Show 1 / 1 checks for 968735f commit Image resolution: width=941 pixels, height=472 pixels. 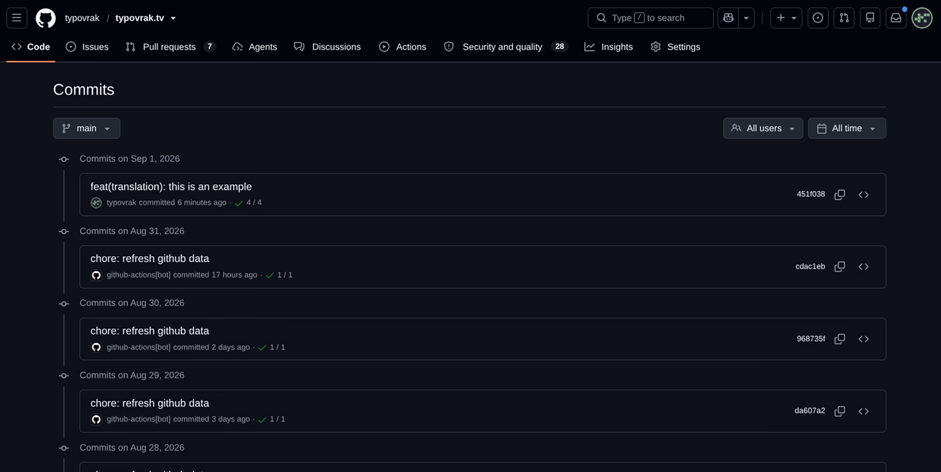(x=272, y=347)
